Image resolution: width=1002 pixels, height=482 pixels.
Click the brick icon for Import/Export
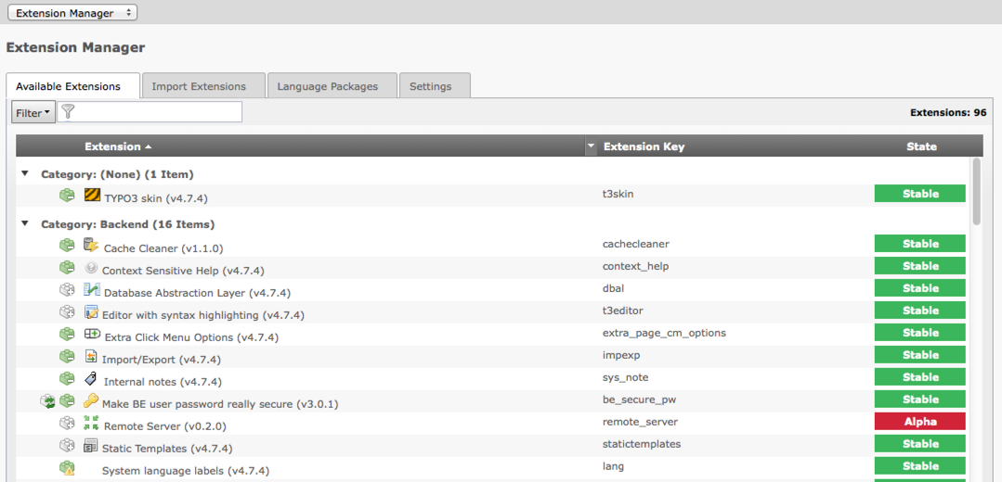tap(67, 356)
